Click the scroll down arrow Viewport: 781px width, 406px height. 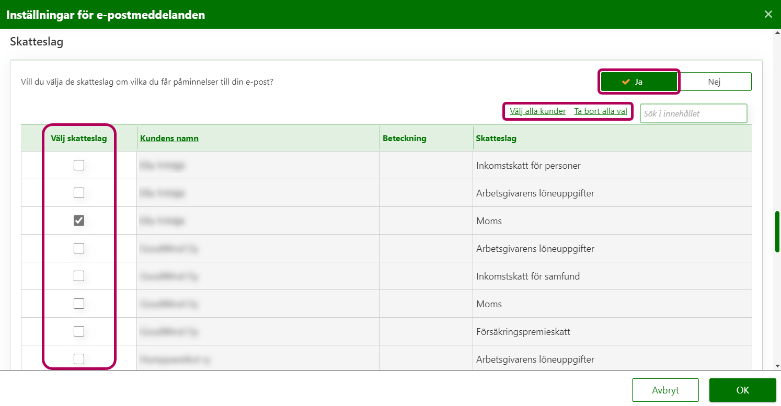777,366
